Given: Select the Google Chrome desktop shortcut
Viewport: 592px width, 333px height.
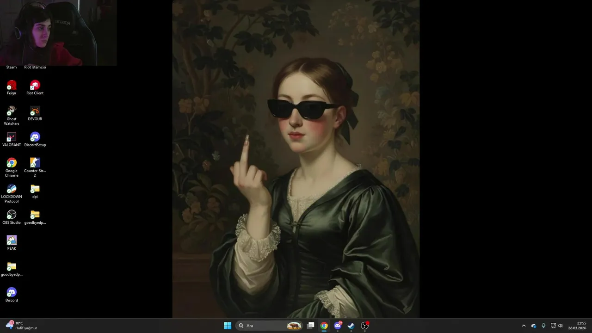Looking at the screenshot, I should tap(12, 167).
